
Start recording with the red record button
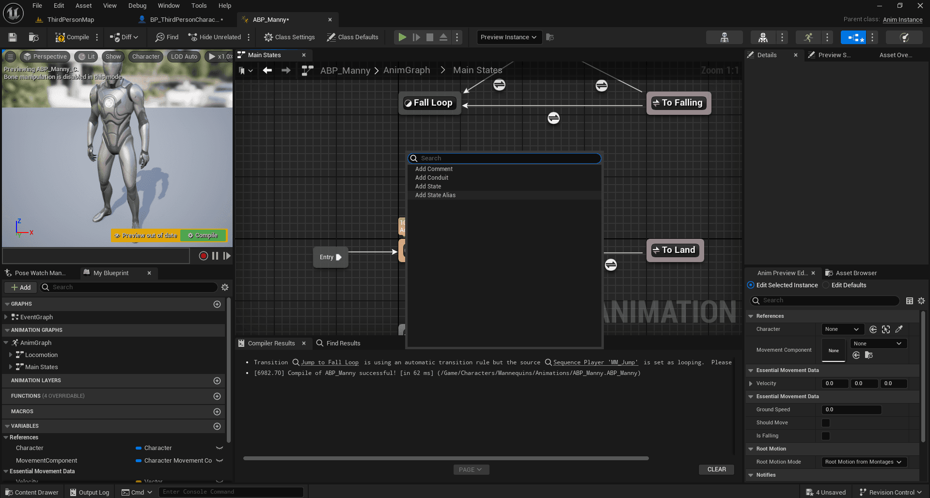click(x=204, y=256)
